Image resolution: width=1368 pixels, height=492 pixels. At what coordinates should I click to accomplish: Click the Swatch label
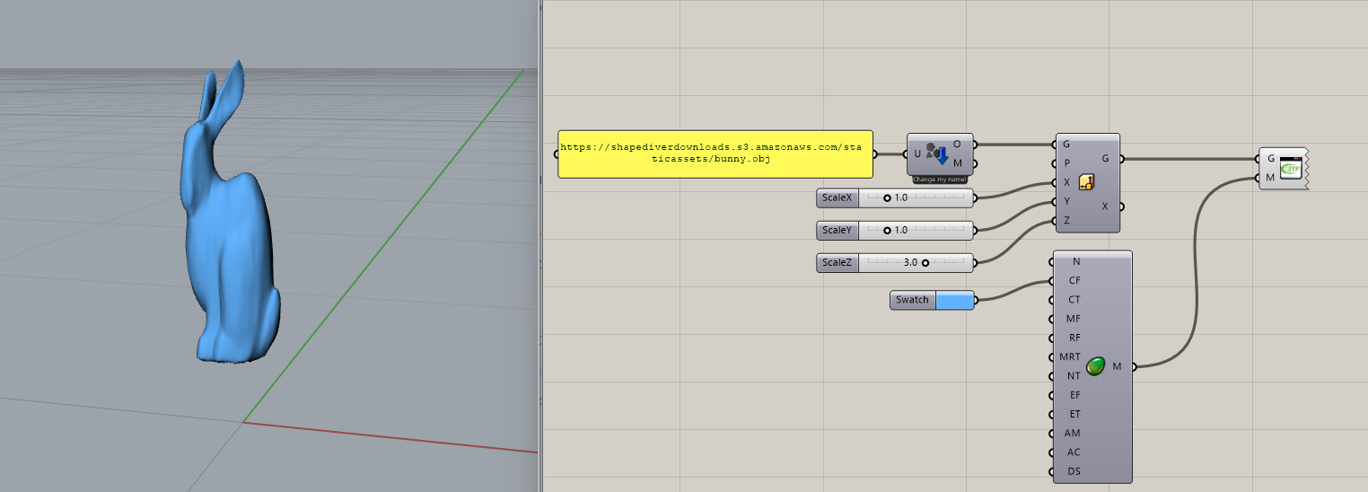[912, 300]
